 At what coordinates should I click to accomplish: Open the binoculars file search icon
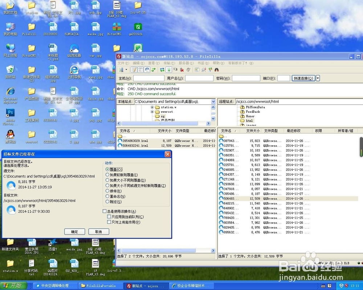217,70
